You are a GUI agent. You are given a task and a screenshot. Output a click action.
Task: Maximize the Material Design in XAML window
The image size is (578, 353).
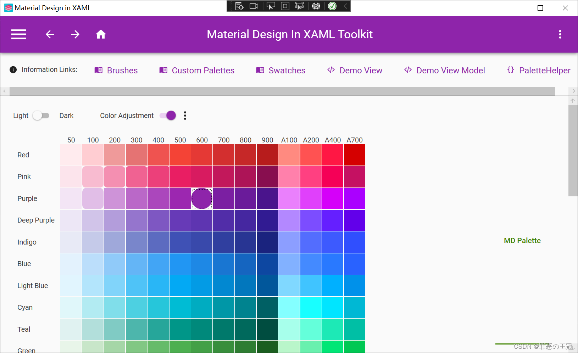click(x=540, y=8)
